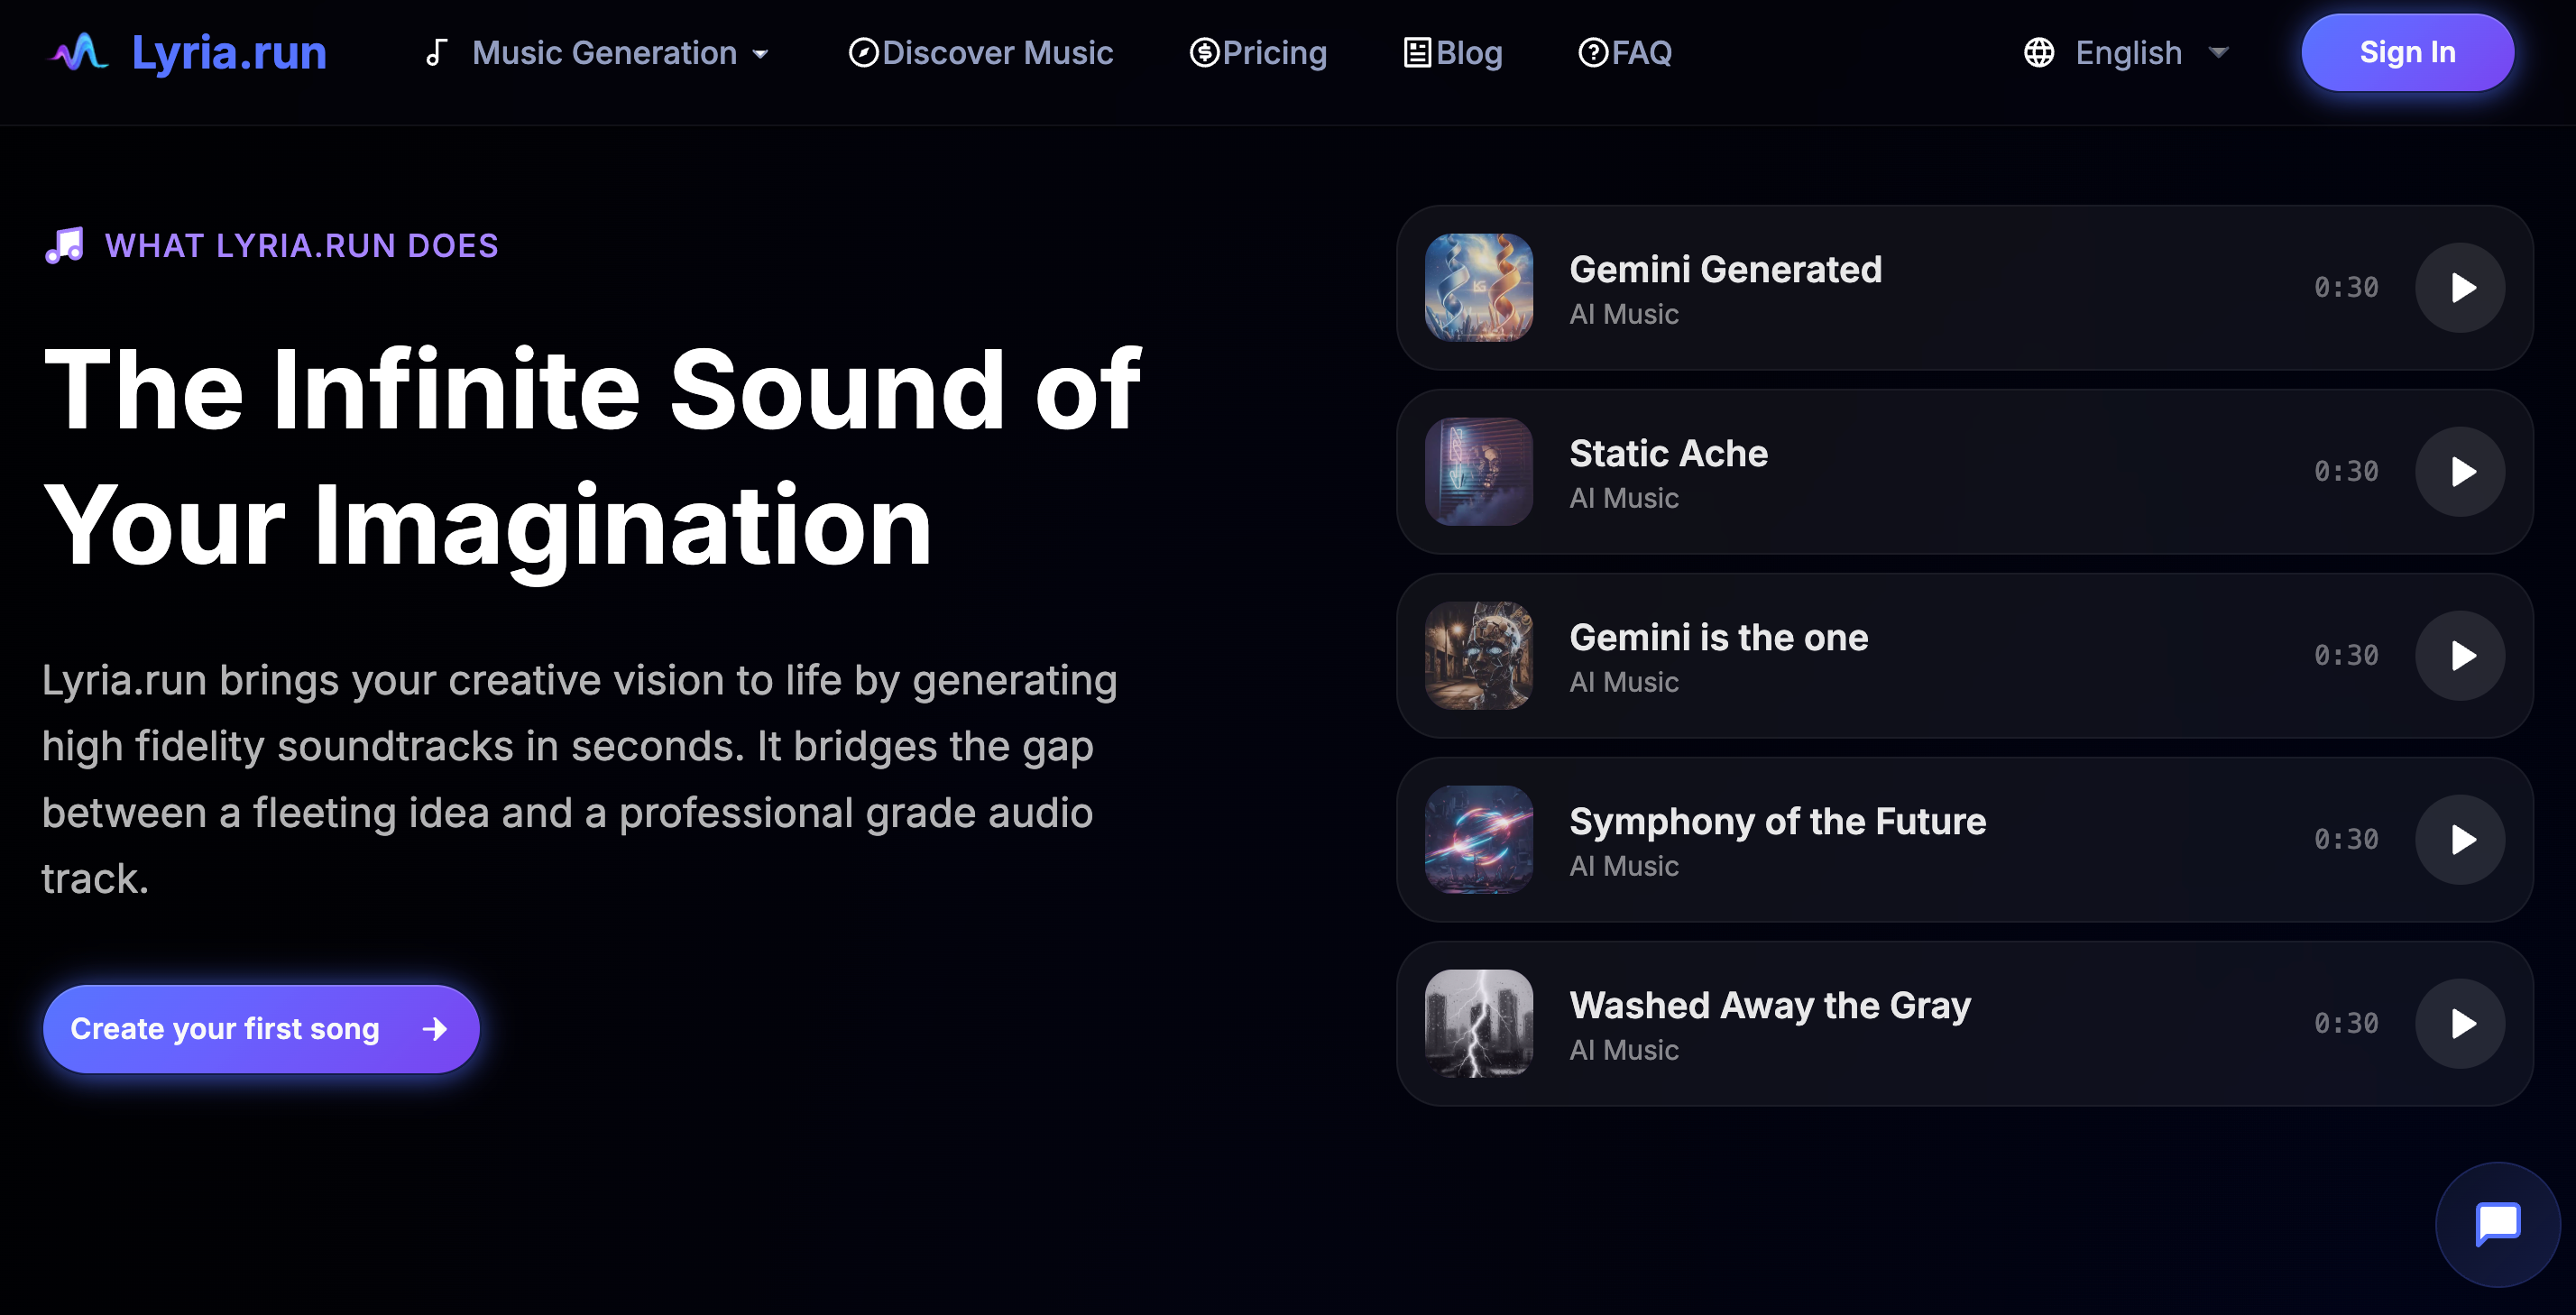Click the Lyria.run waveform logo icon

coord(79,52)
